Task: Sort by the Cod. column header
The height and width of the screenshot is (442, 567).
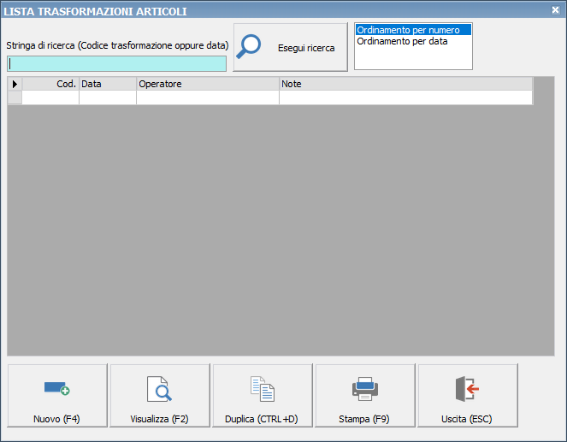Action: click(50, 84)
